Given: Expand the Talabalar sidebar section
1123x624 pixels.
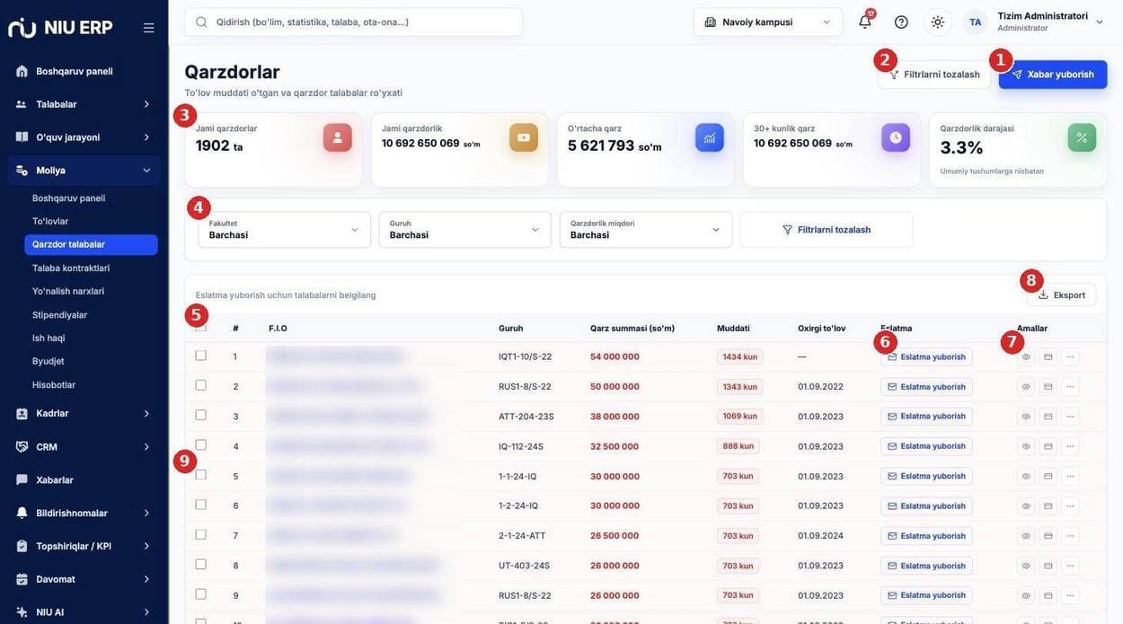Looking at the screenshot, I should (x=84, y=104).
